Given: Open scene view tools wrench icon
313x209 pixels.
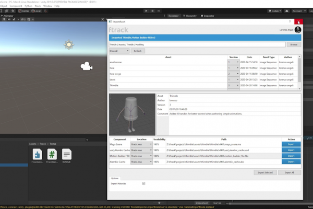Looking at the screenshot, I should 103,19.
